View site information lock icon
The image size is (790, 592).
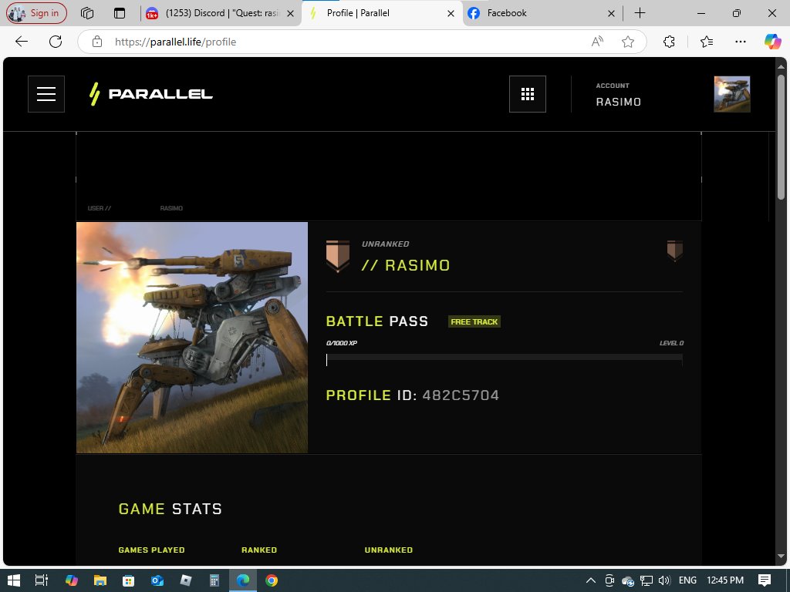pos(97,42)
